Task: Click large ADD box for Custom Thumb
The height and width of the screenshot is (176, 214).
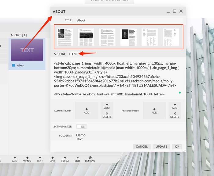Action: tap(87, 111)
